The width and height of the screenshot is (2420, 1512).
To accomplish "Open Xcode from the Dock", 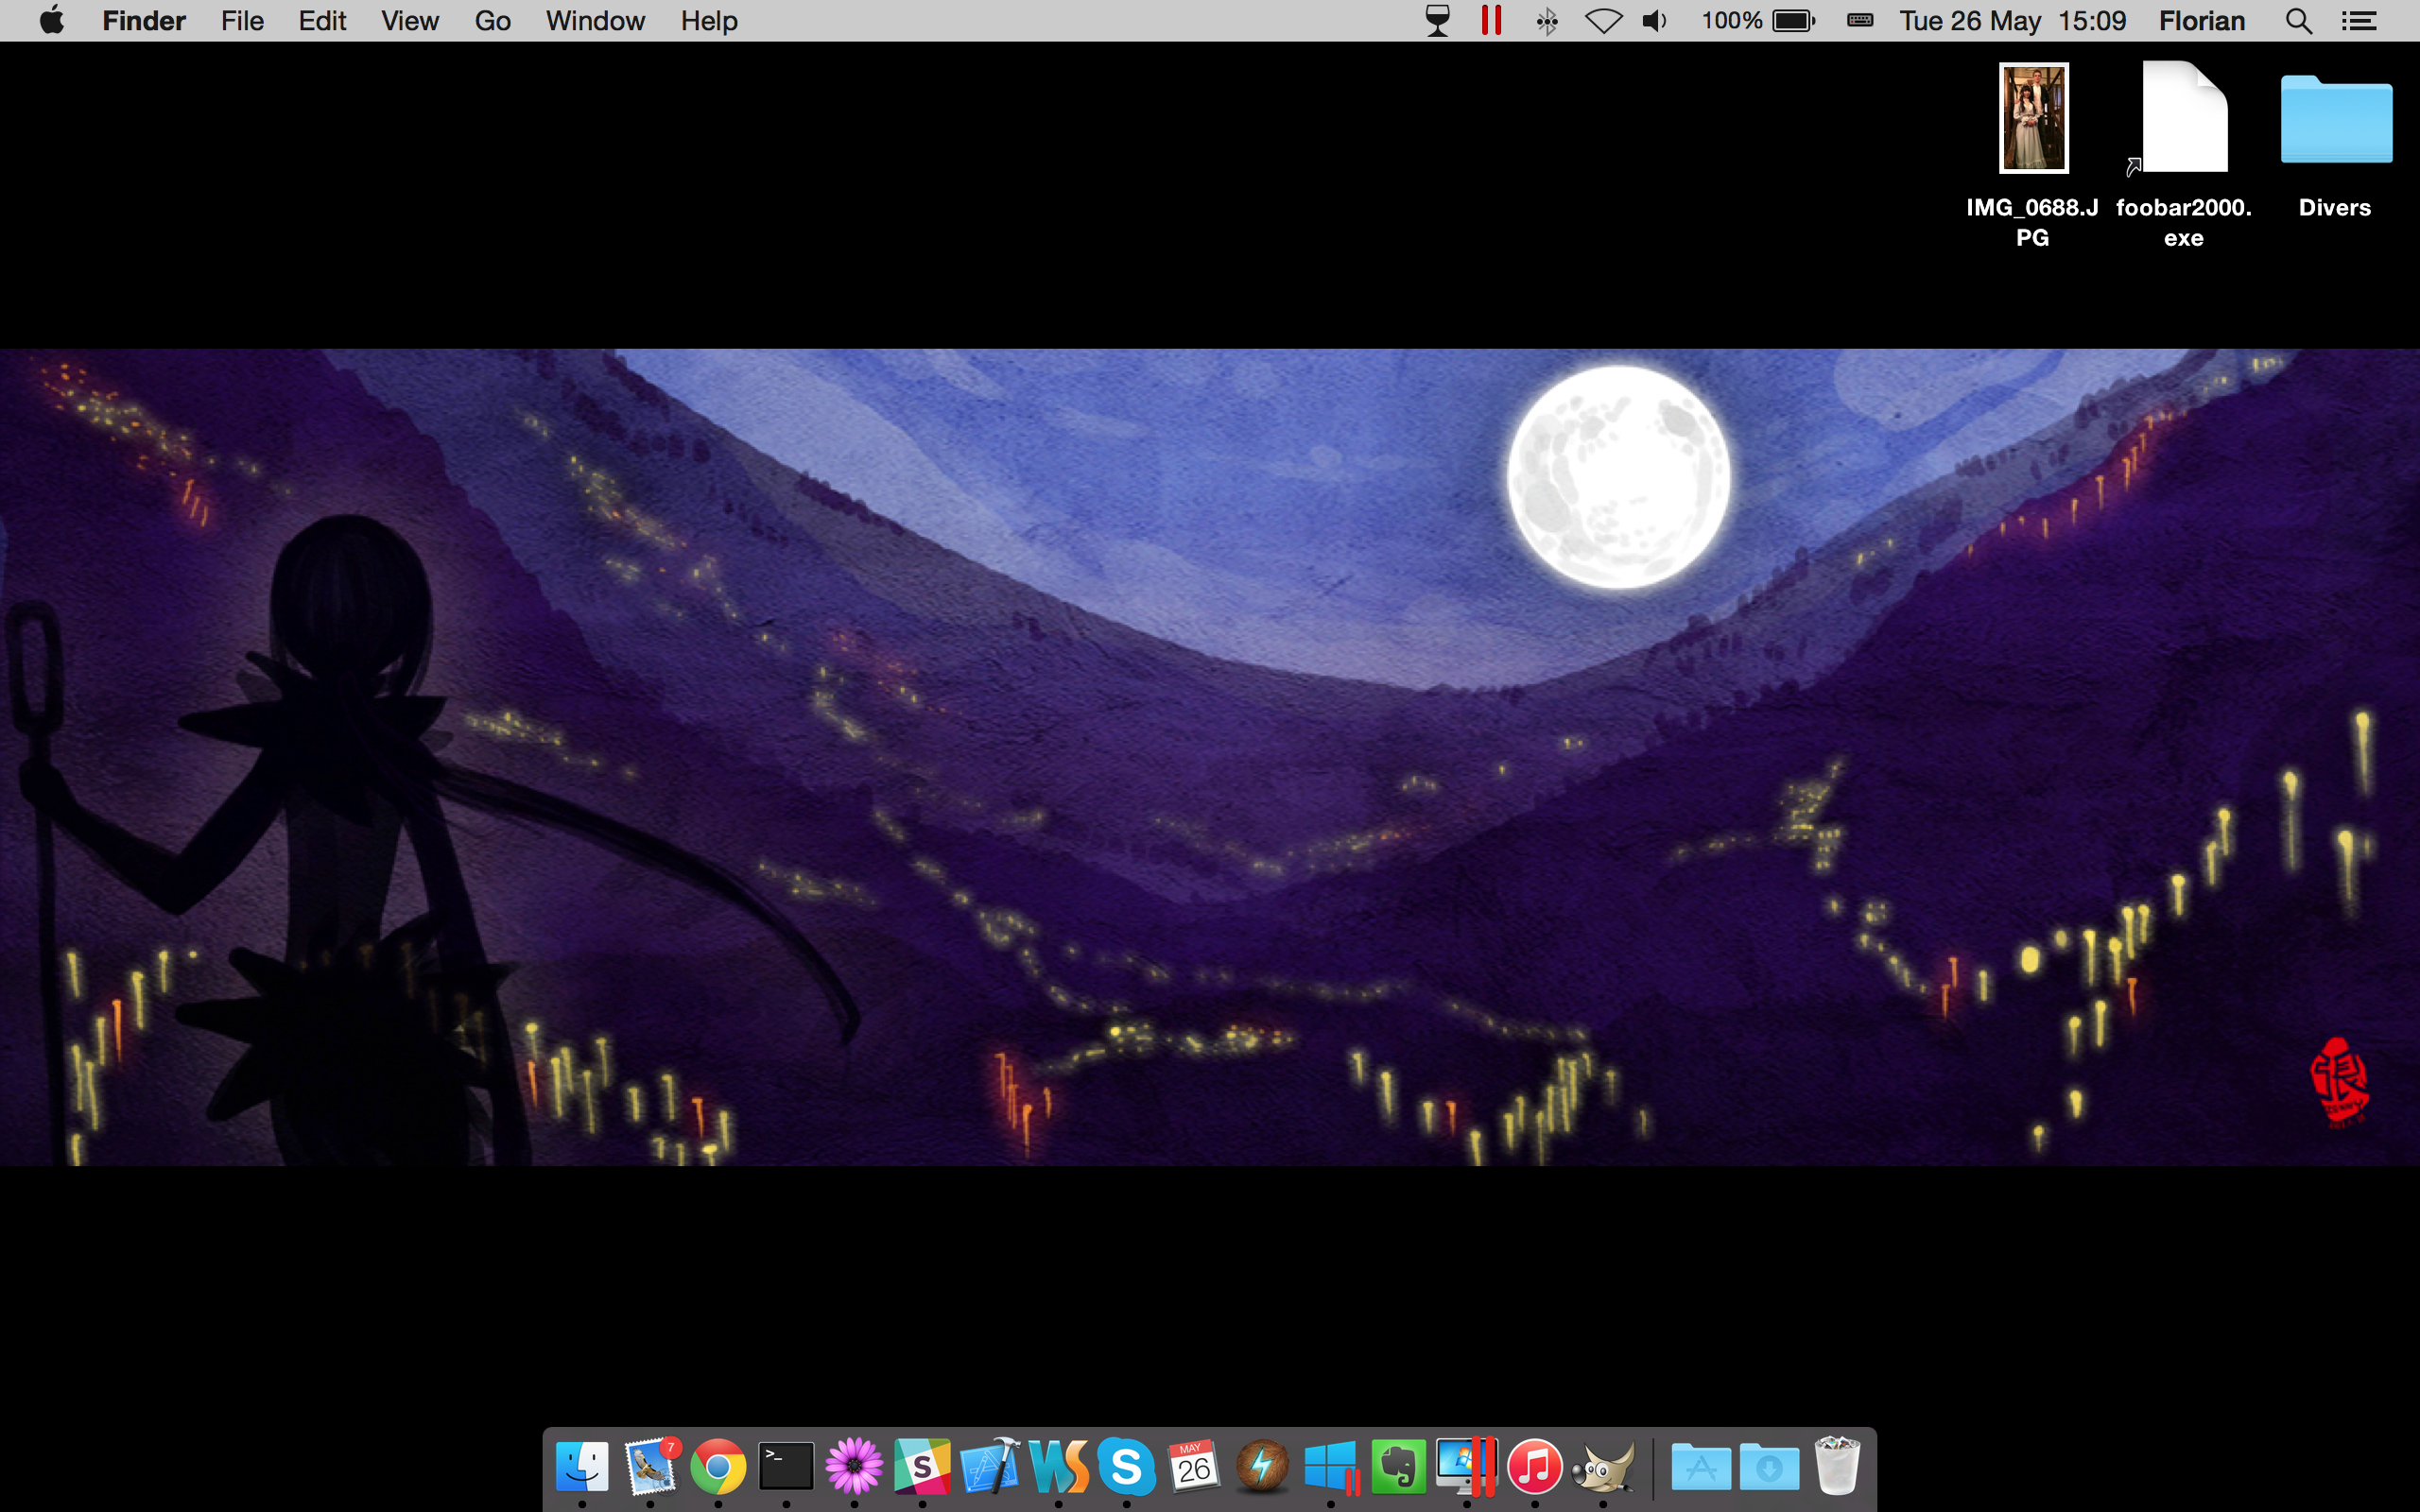I will coord(990,1467).
